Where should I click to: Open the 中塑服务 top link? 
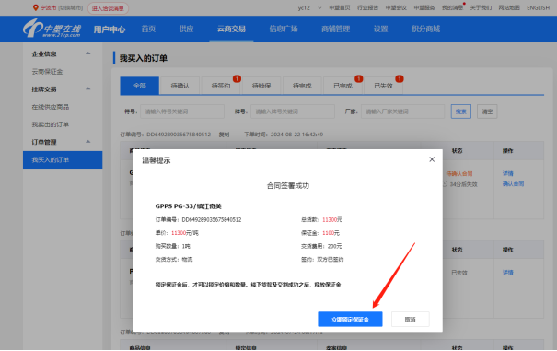pos(424,7)
